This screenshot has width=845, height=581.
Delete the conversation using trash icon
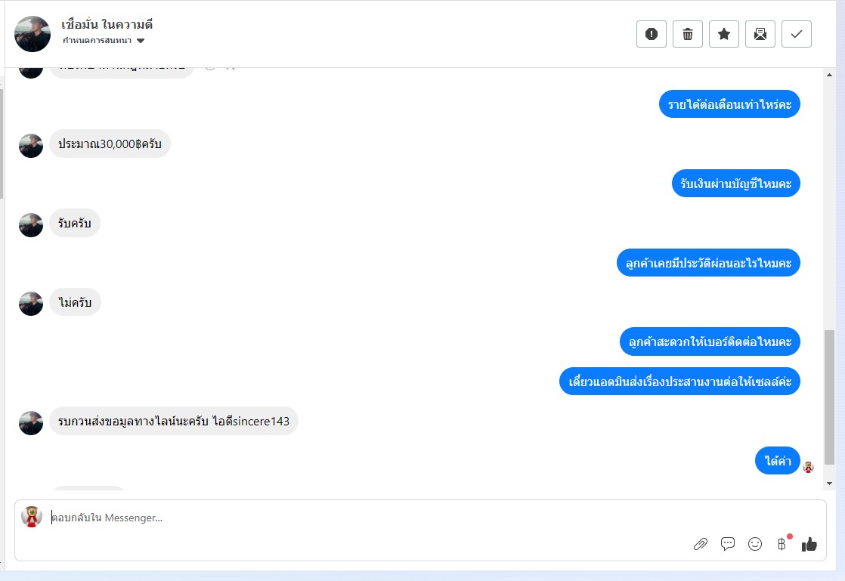click(688, 34)
